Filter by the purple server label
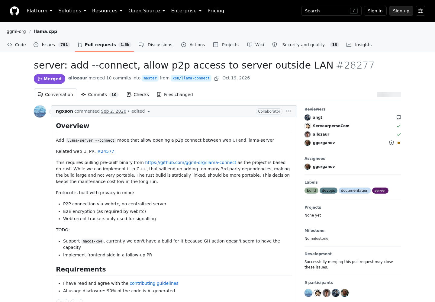This screenshot has height=302, width=435. pyautogui.click(x=380, y=191)
